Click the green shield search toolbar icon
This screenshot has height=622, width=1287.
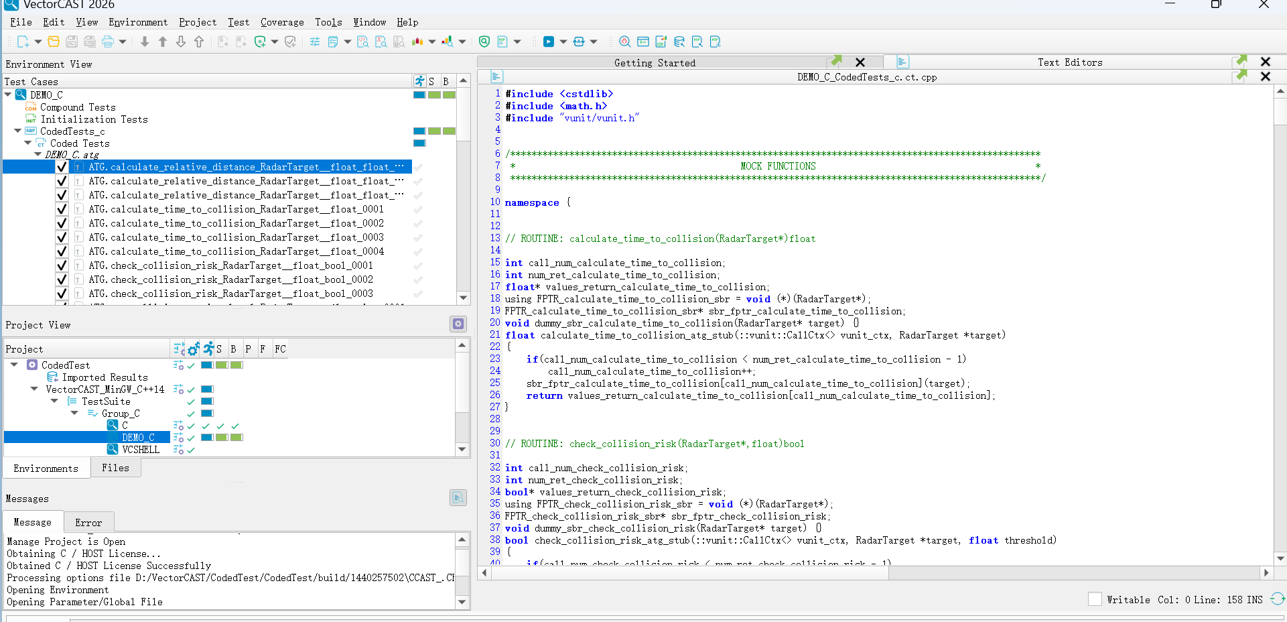(x=484, y=42)
